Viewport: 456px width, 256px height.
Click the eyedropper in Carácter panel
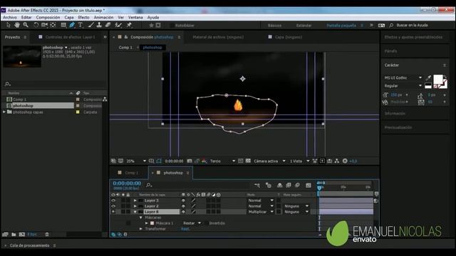(x=428, y=78)
